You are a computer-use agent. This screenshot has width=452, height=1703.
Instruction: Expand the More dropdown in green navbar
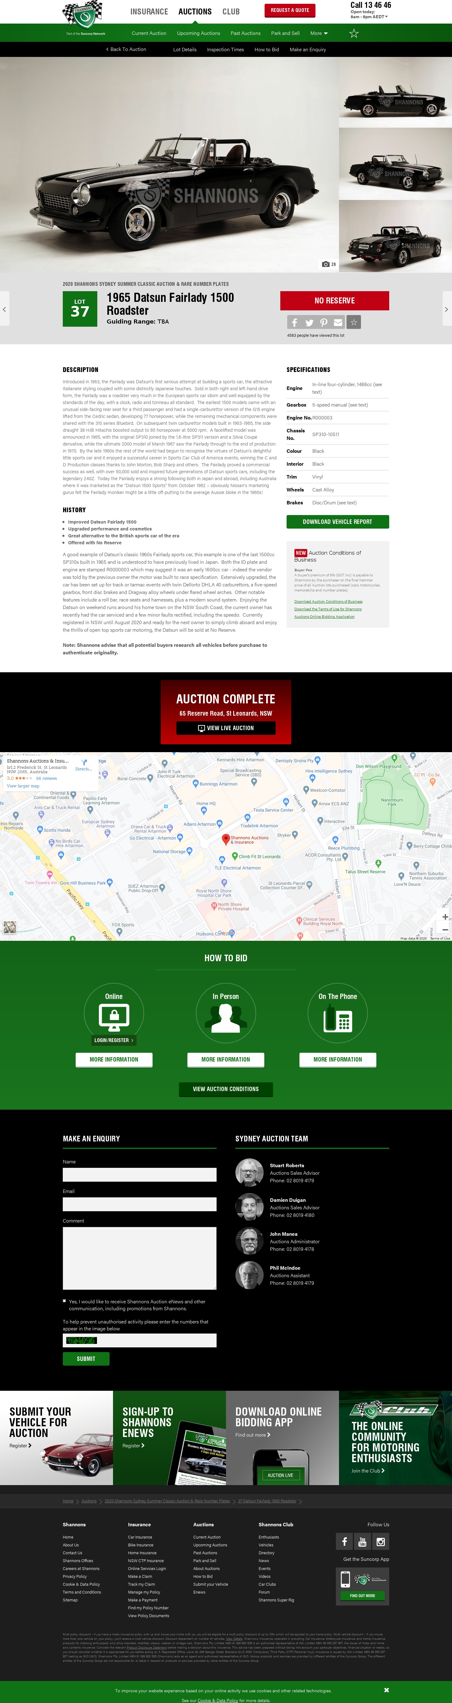pyautogui.click(x=319, y=33)
